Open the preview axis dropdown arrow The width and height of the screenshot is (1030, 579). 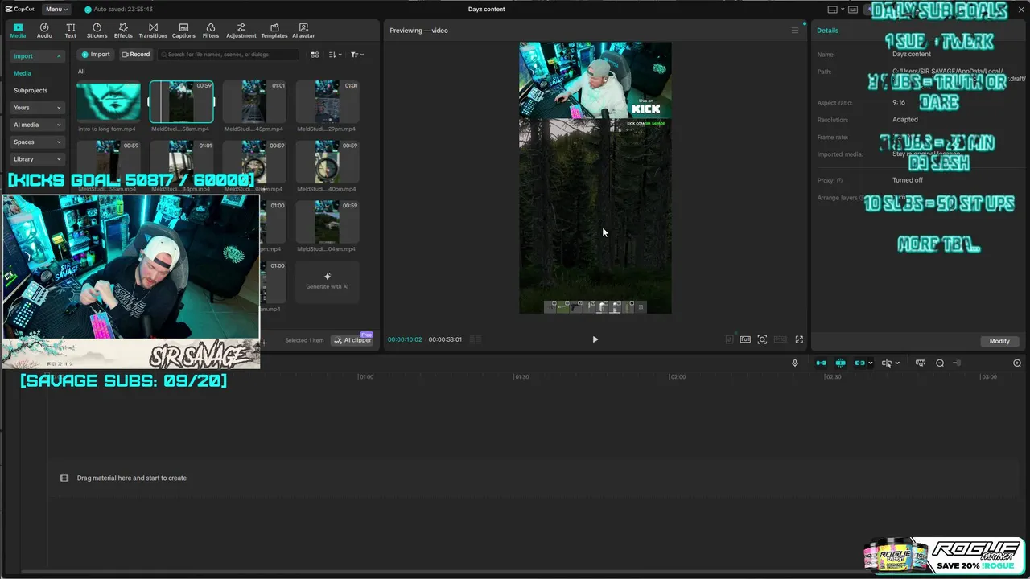pyautogui.click(x=898, y=363)
